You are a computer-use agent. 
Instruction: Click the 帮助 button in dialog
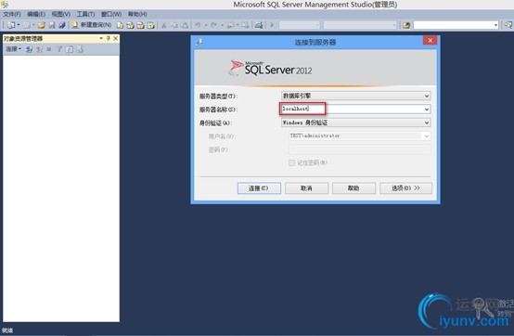353,188
